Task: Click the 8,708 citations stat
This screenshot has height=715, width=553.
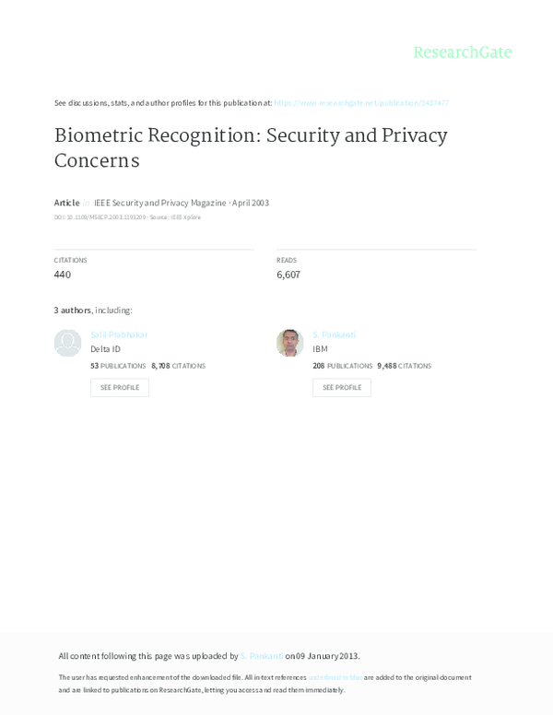Action: pos(178,366)
